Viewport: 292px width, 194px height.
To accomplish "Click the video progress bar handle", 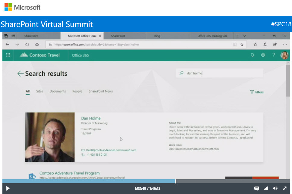I will click(x=175, y=181).
